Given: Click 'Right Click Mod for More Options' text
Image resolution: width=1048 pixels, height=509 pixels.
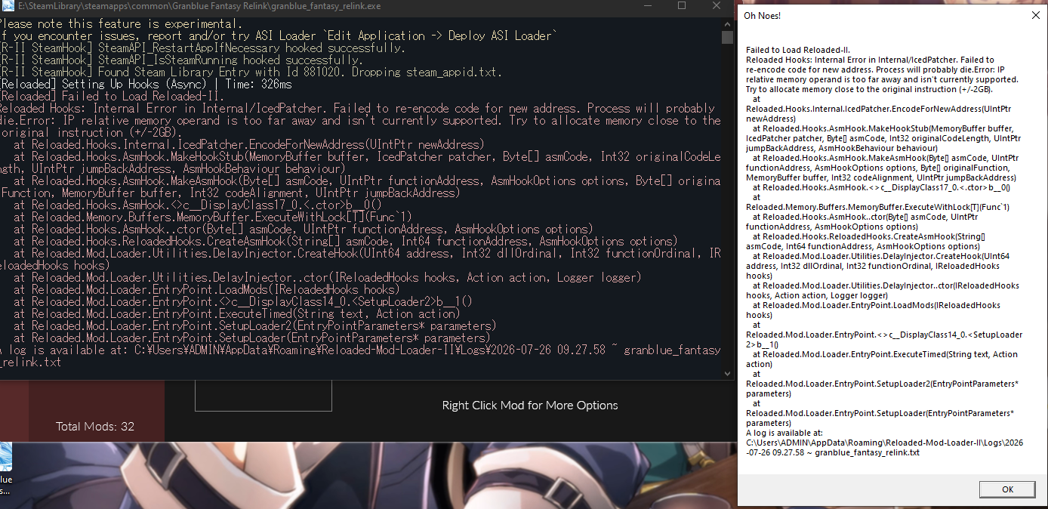Looking at the screenshot, I should point(530,406).
